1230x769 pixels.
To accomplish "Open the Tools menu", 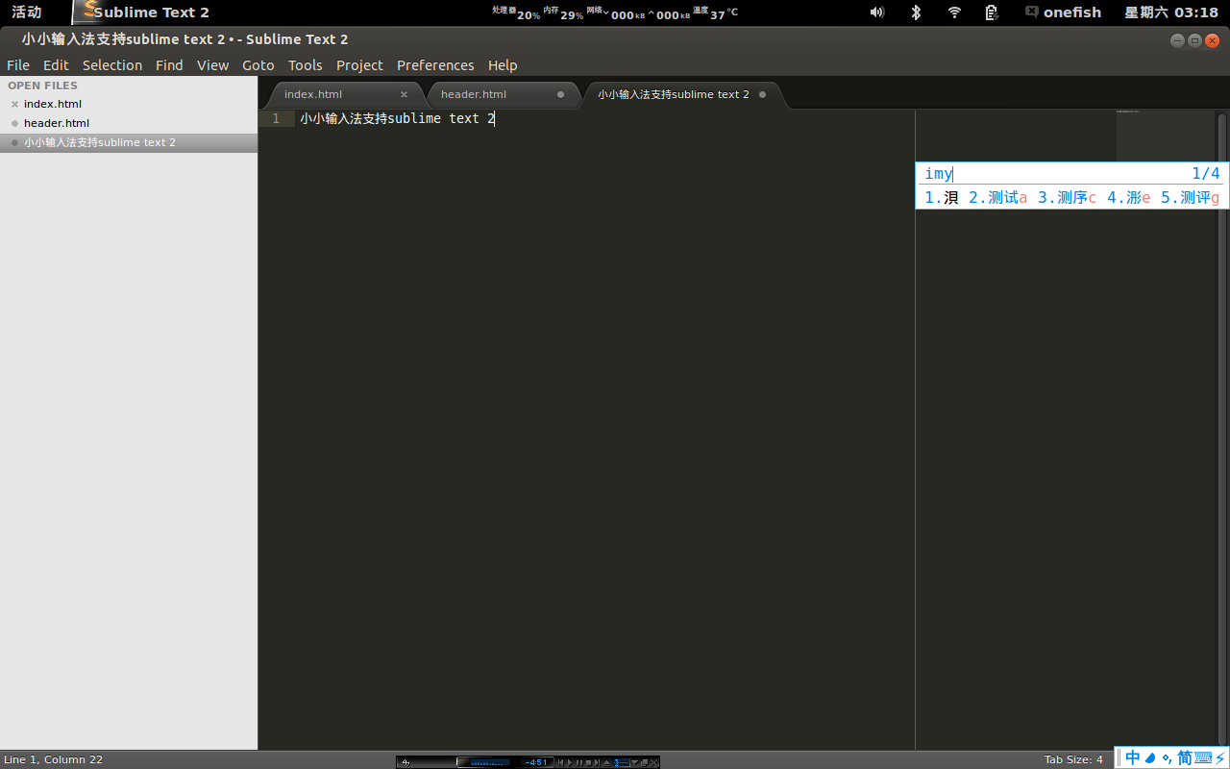I will [x=305, y=65].
